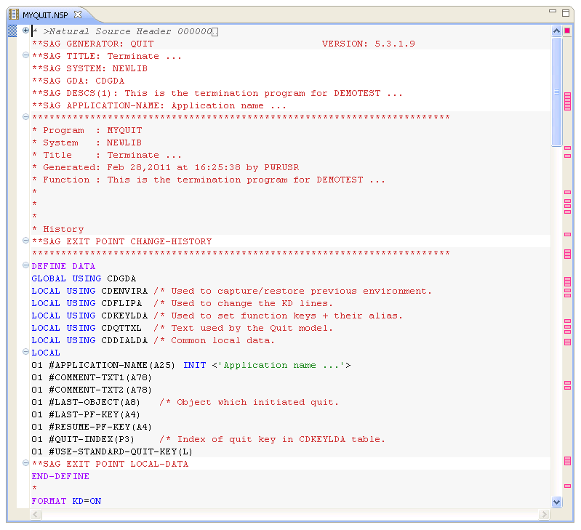Collapse the DEFINE DATA block
Screen dimensions: 581x530
(25, 266)
